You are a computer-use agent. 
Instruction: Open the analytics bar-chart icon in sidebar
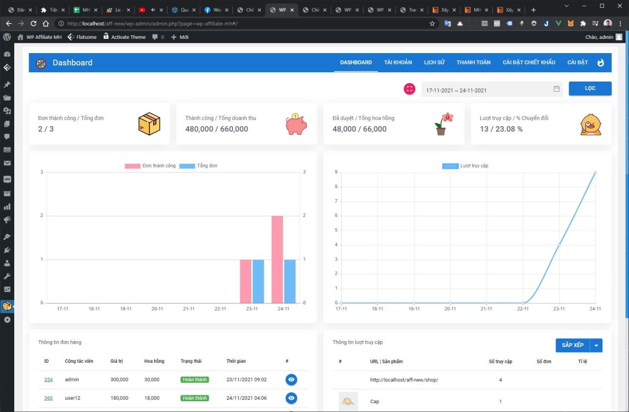(x=7, y=206)
